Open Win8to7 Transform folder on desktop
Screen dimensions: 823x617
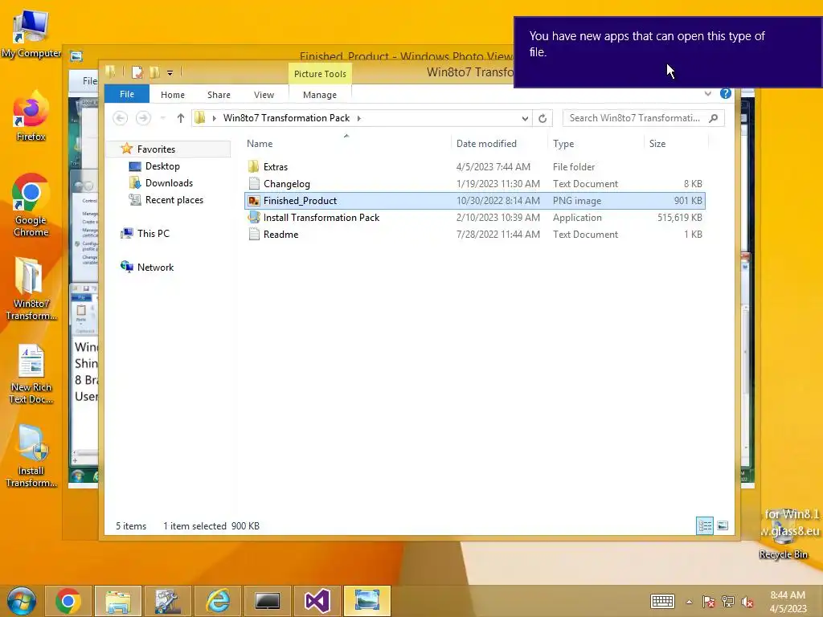[x=31, y=288]
